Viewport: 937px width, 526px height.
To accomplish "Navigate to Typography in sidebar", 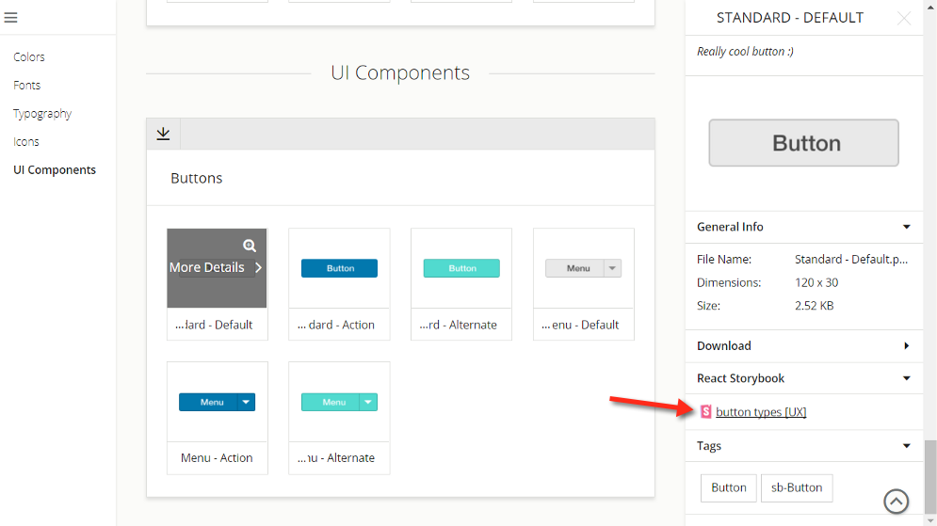I will 42,114.
